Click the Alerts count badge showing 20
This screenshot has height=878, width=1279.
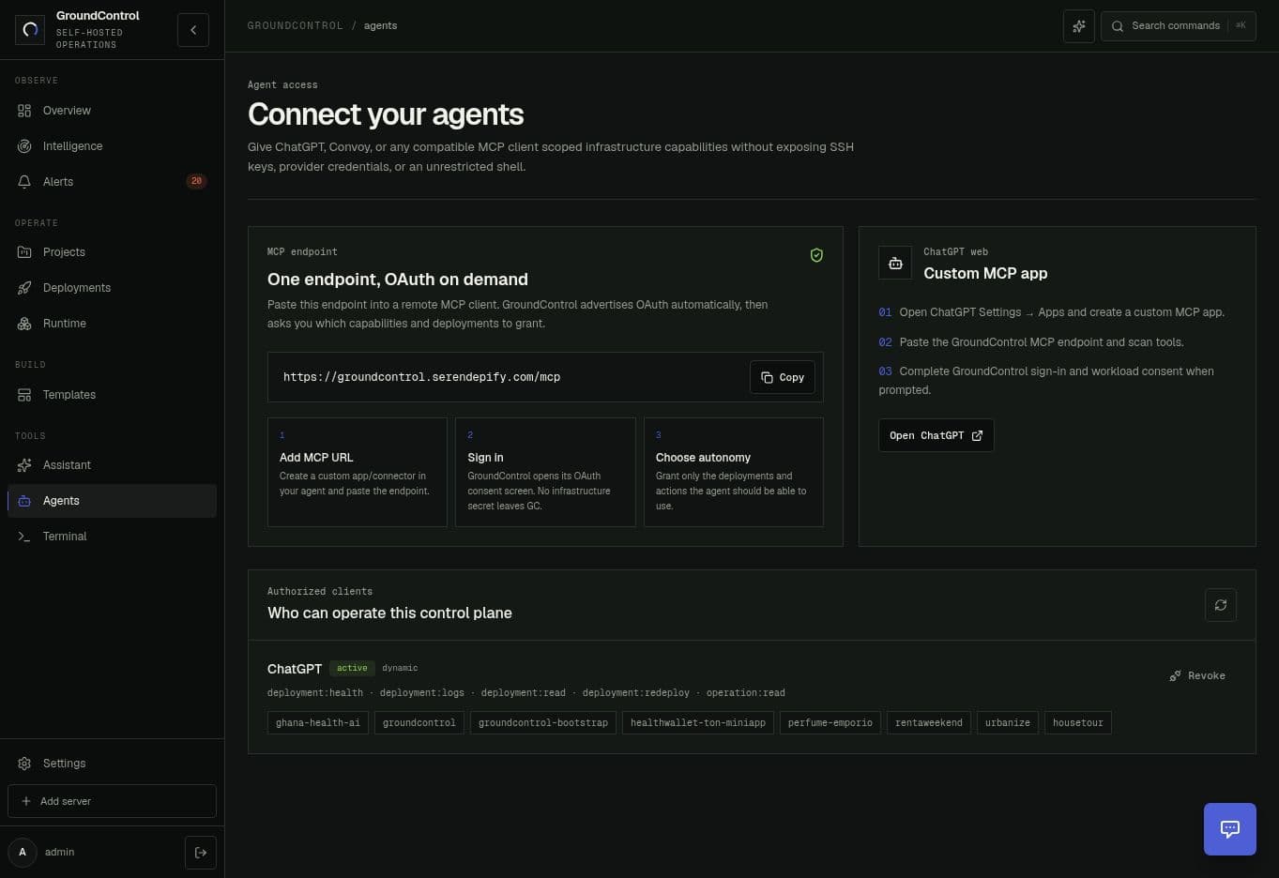pyautogui.click(x=196, y=181)
